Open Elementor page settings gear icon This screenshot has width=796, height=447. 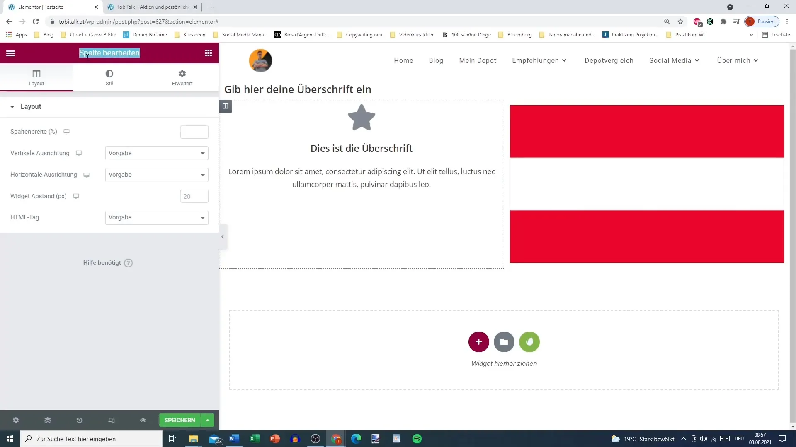pyautogui.click(x=16, y=420)
